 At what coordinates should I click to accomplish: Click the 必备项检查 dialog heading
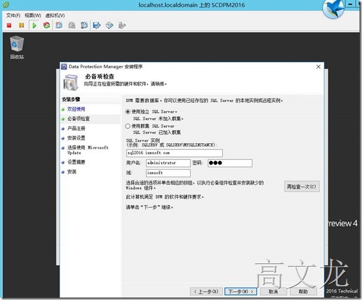click(100, 76)
